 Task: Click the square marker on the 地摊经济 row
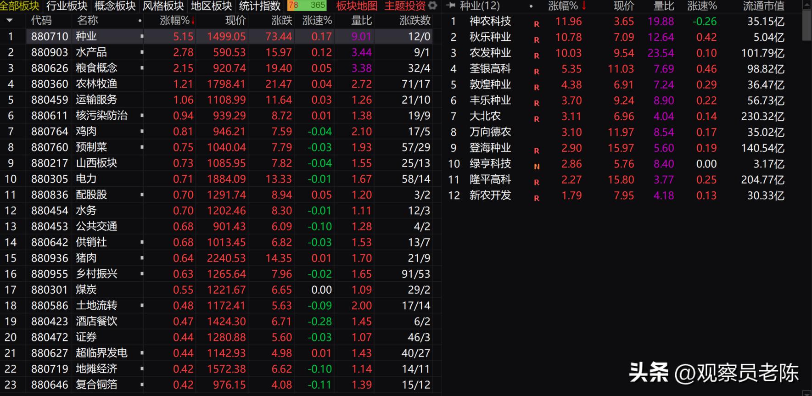[x=142, y=369]
